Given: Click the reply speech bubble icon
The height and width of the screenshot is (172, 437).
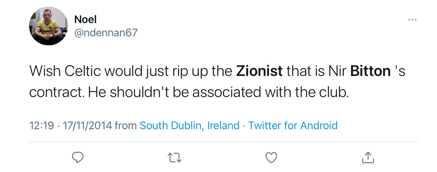Looking at the screenshot, I should pos(78,157).
